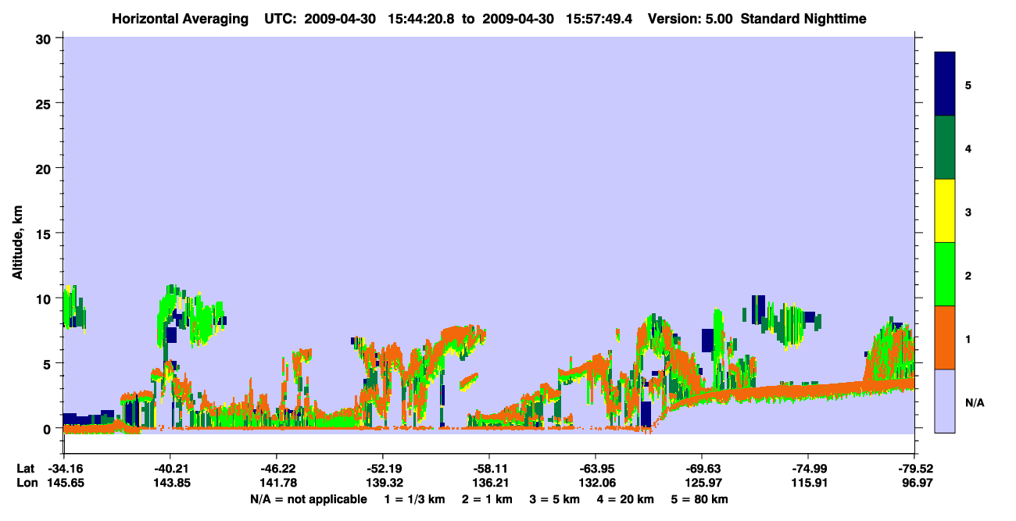The height and width of the screenshot is (521, 1016).
Task: Click the 'Lat' row label
Action: pyautogui.click(x=25, y=469)
